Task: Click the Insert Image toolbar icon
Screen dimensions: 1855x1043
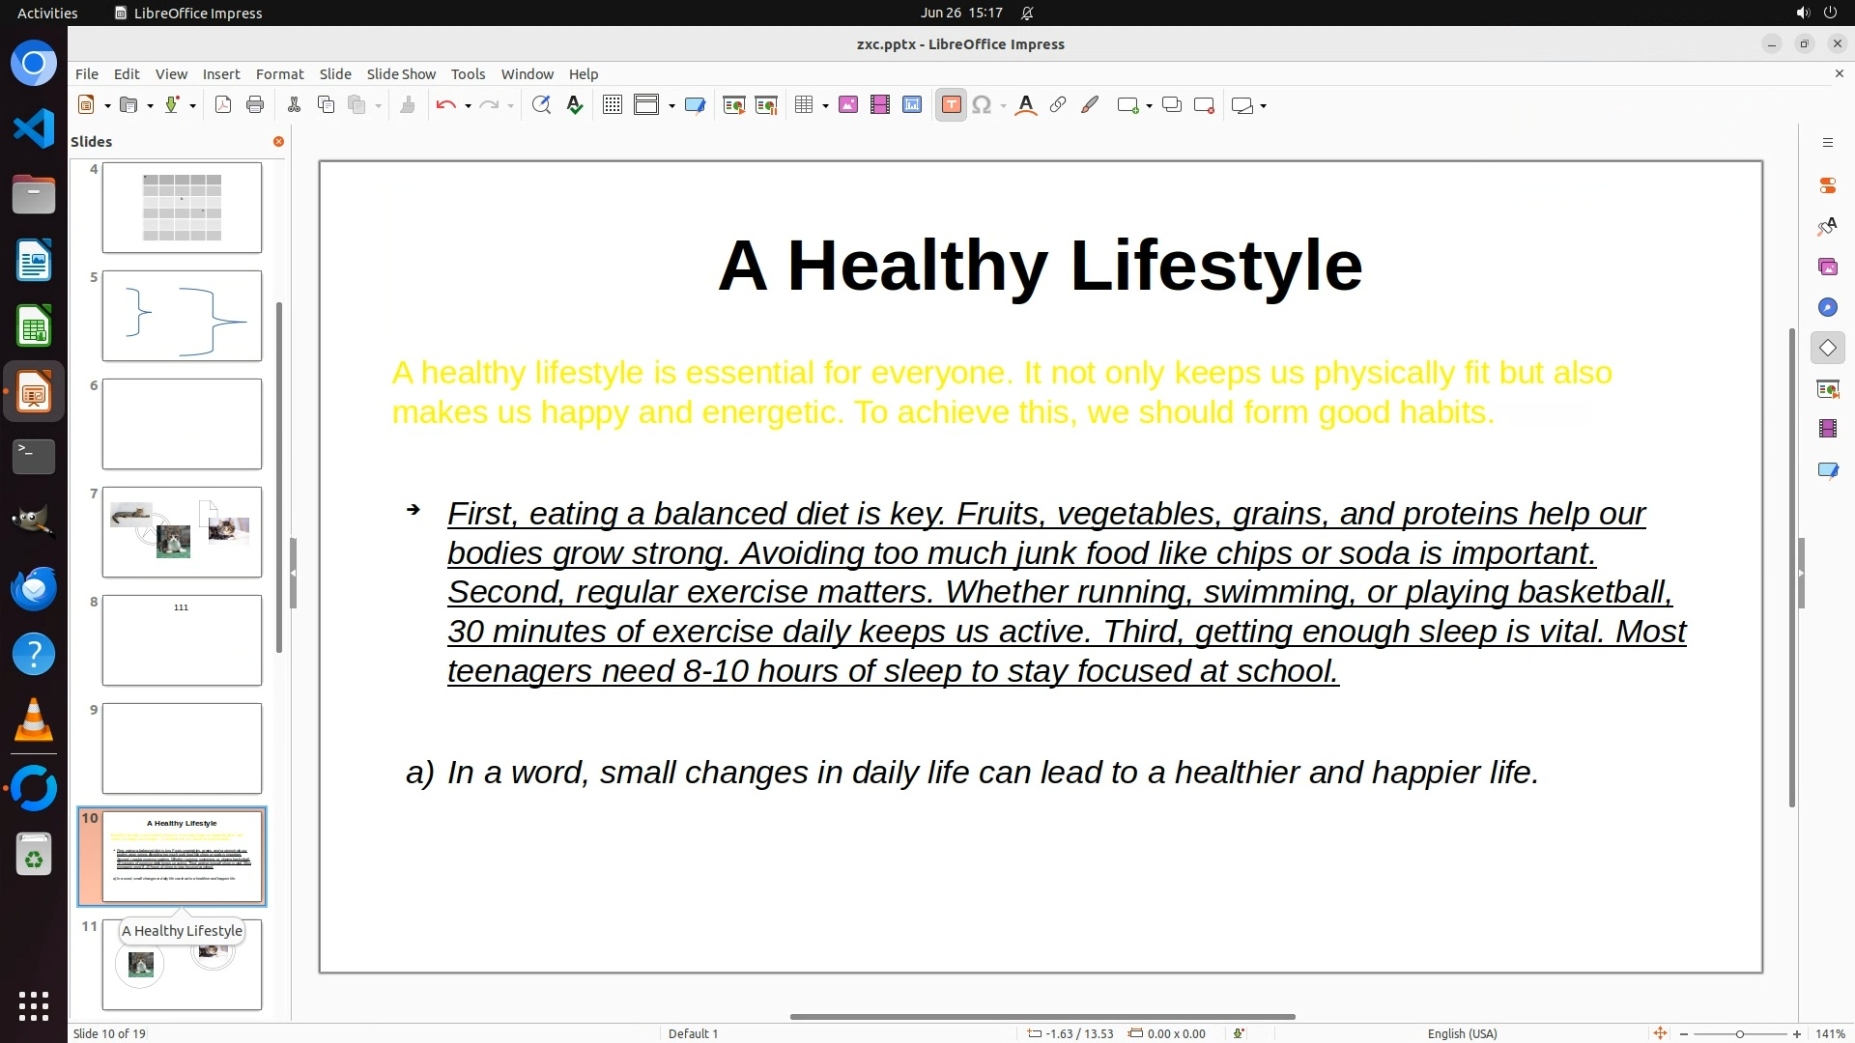Action: [848, 105]
